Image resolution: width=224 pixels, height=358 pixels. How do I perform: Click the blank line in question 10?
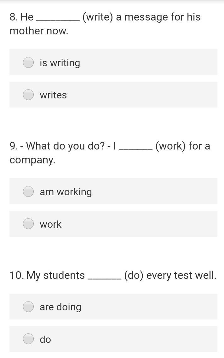coord(105,279)
